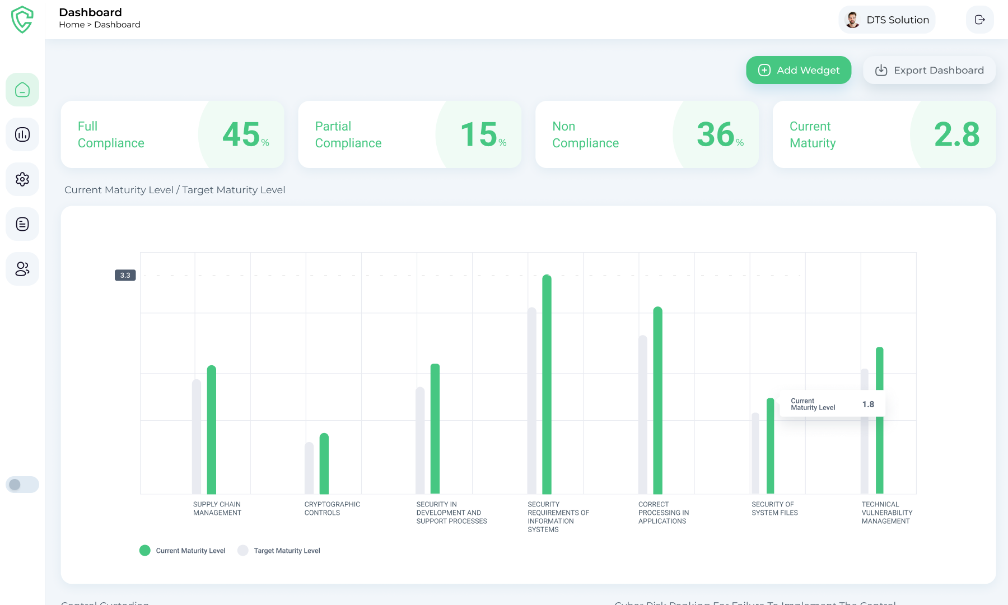Click the logout icon at top right
Viewport: 1008px width, 605px height.
[979, 20]
